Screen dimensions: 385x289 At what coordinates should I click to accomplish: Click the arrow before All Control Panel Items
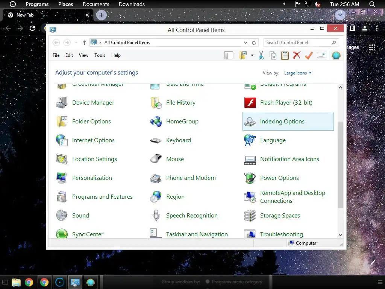click(100, 43)
